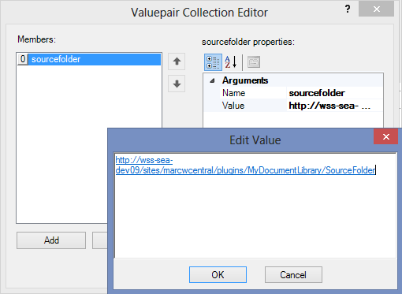The width and height of the screenshot is (402, 294).
Task: Click the index 0 cell of sourcefolder
Action: 23,59
